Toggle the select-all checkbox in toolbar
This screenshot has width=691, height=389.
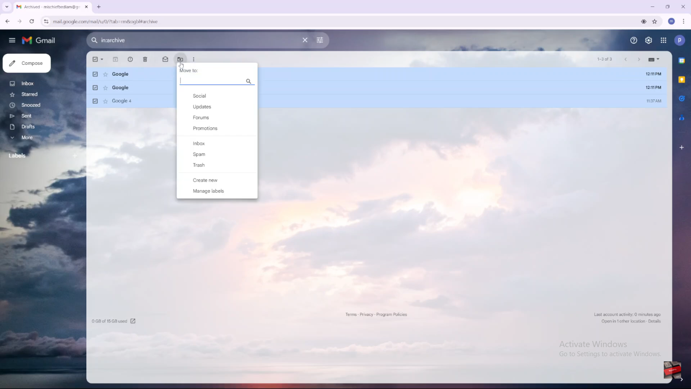coord(95,59)
